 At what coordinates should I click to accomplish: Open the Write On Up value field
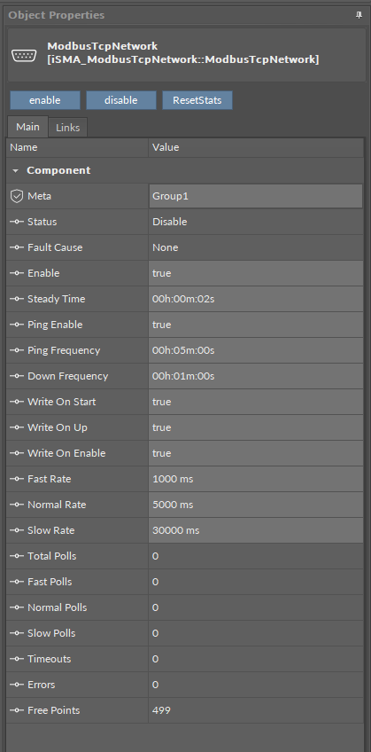[x=256, y=427]
